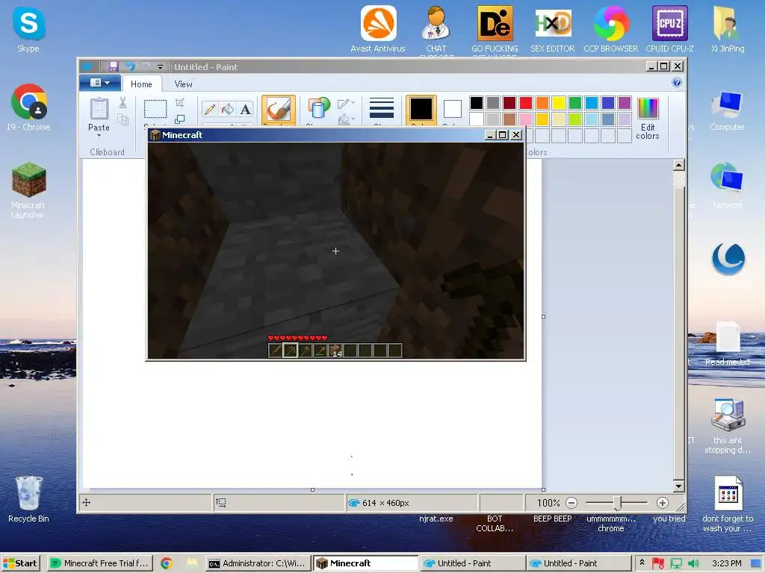Pick the yellow swatch in the palette
765x573 pixels.
point(559,103)
